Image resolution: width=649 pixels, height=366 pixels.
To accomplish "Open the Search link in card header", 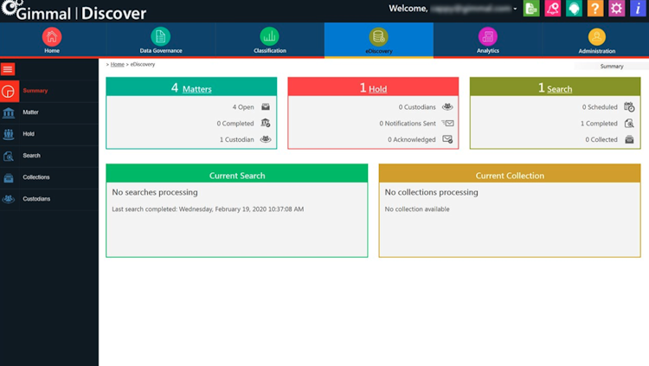I will [x=559, y=89].
